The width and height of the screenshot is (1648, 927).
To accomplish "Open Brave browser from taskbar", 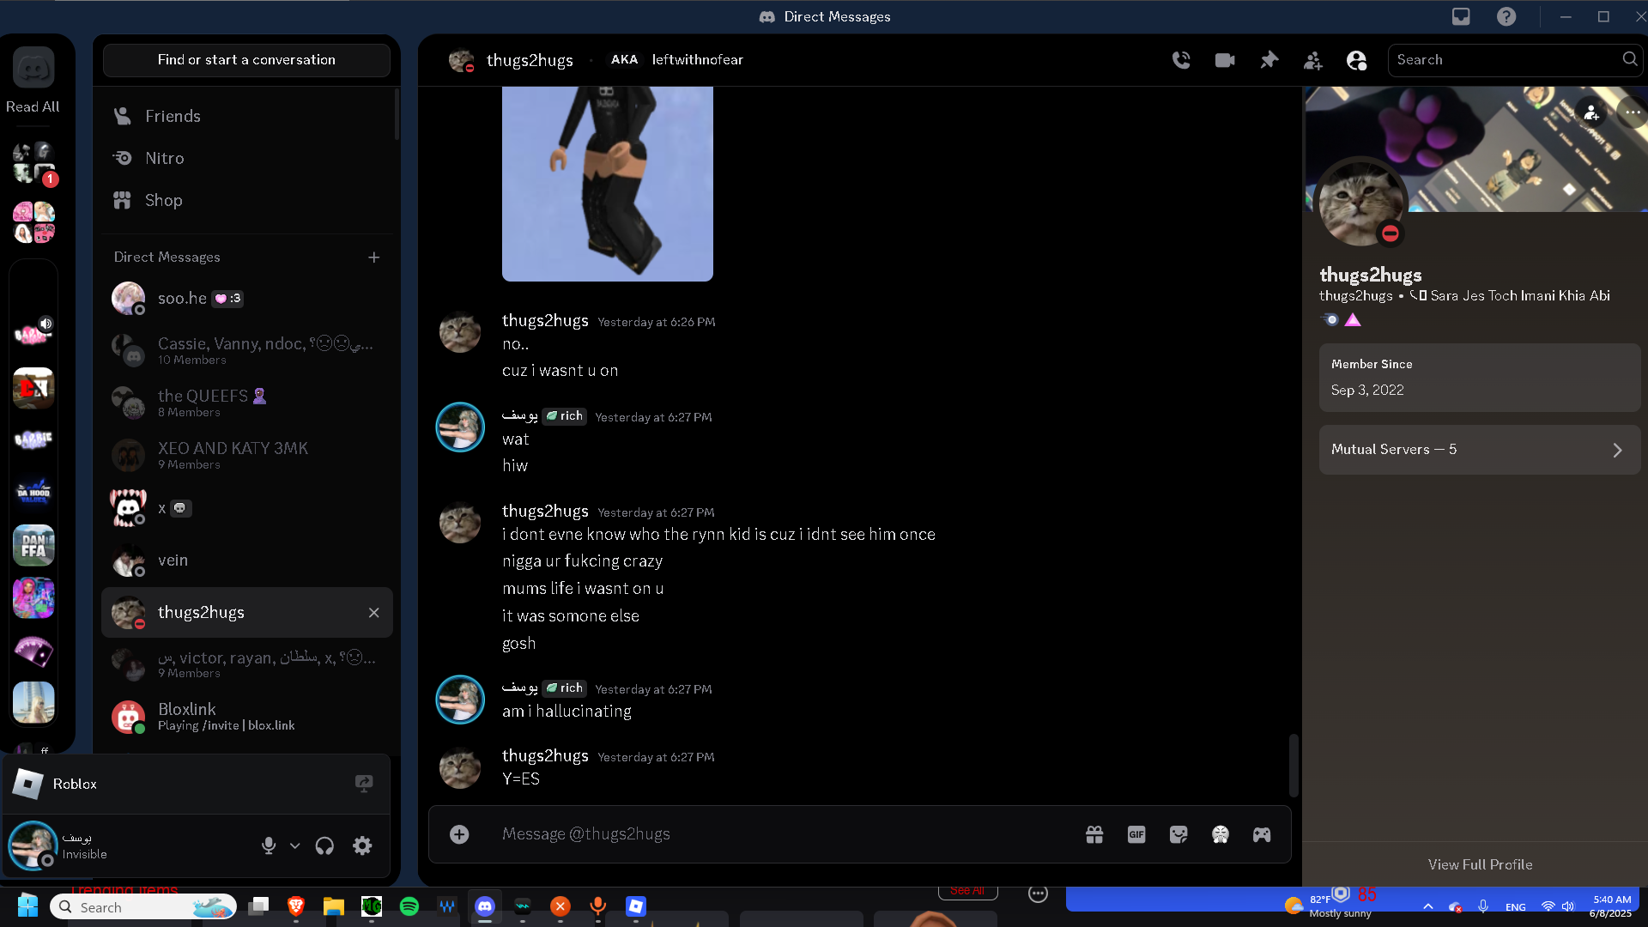I will tap(296, 906).
